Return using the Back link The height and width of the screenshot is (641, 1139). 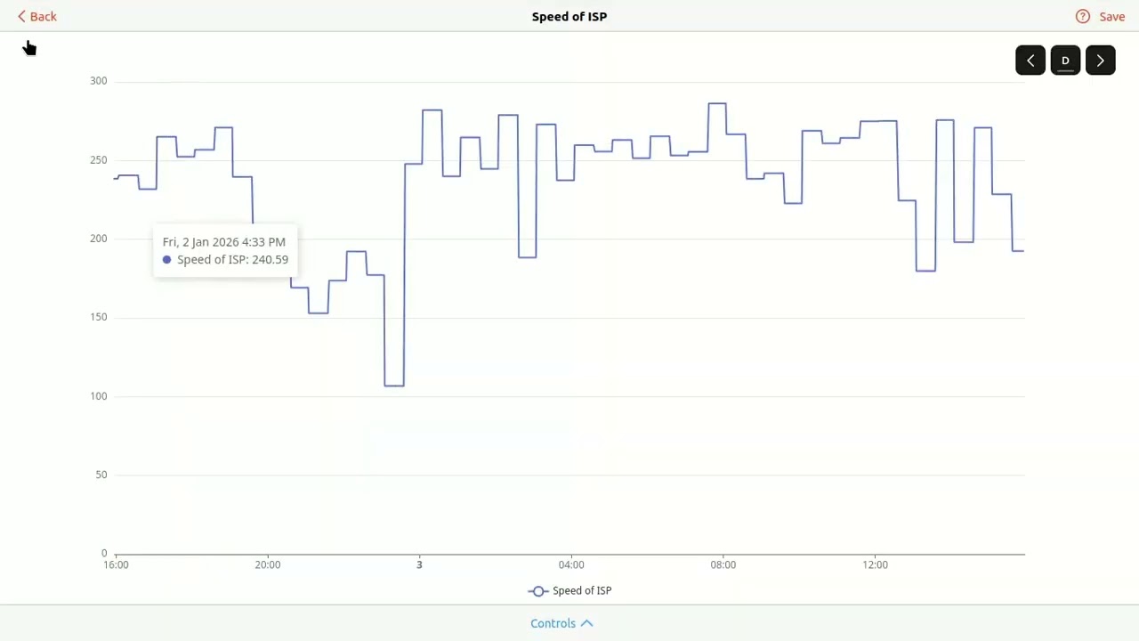coord(36,16)
